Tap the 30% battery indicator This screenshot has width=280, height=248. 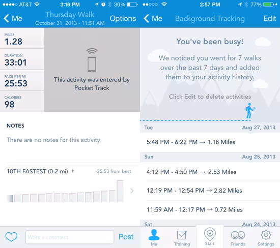pos(126,5)
